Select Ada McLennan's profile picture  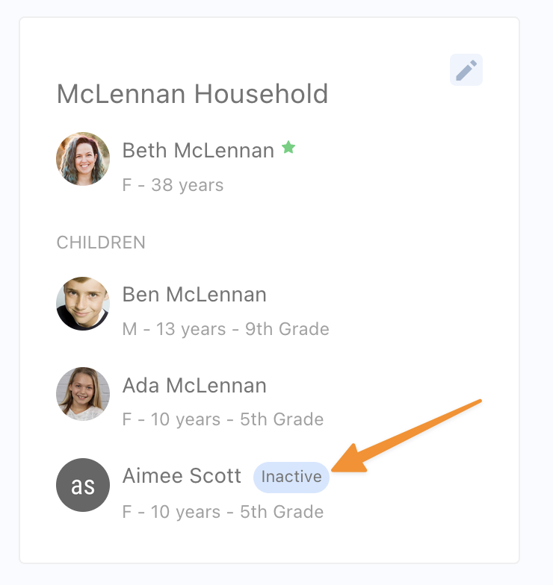[x=83, y=394]
